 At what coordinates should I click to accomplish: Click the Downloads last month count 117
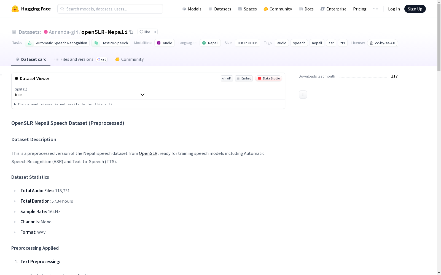394,76
